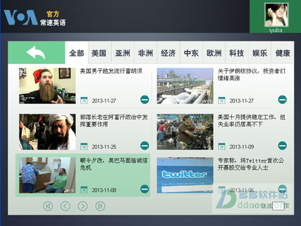Switch to the 美国 tab

[x=100, y=53]
